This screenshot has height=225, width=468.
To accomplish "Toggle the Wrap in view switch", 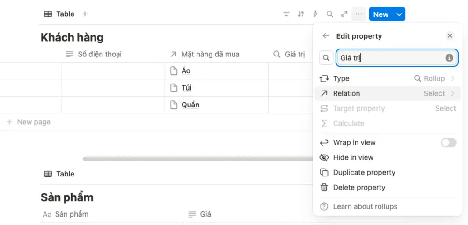I will tap(449, 142).
